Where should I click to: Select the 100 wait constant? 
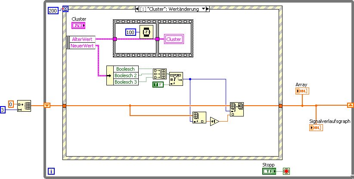click(130, 32)
